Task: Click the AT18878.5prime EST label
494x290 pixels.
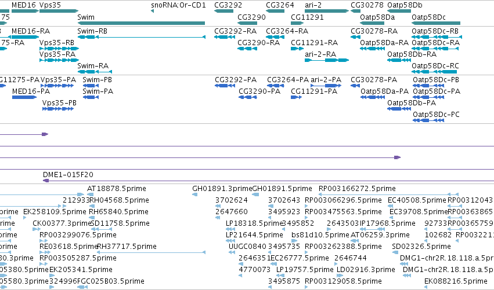Action: point(117,189)
